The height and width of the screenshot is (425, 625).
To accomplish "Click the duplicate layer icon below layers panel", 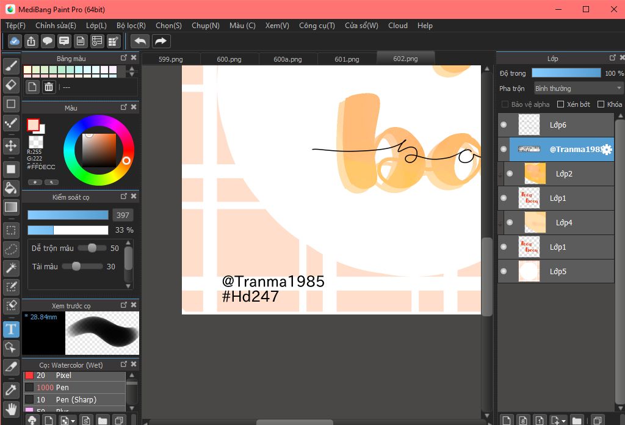I will 597,420.
